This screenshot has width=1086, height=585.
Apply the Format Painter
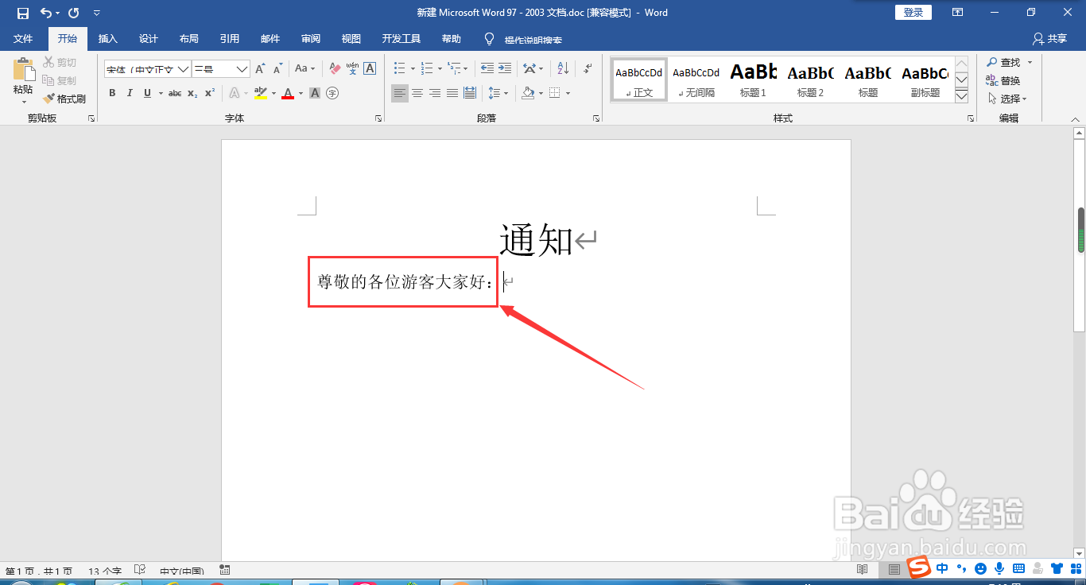[65, 98]
